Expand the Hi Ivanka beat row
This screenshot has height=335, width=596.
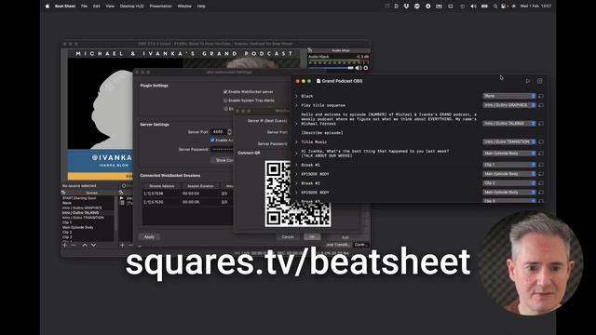296,154
